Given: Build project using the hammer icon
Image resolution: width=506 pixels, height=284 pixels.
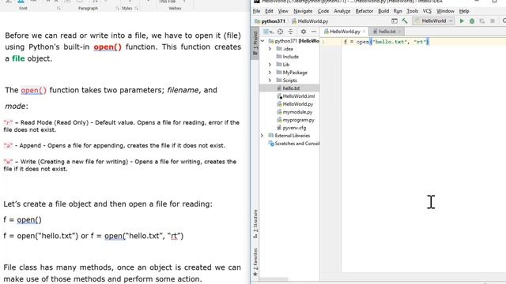Looking at the screenshot, I should tap(404, 21).
